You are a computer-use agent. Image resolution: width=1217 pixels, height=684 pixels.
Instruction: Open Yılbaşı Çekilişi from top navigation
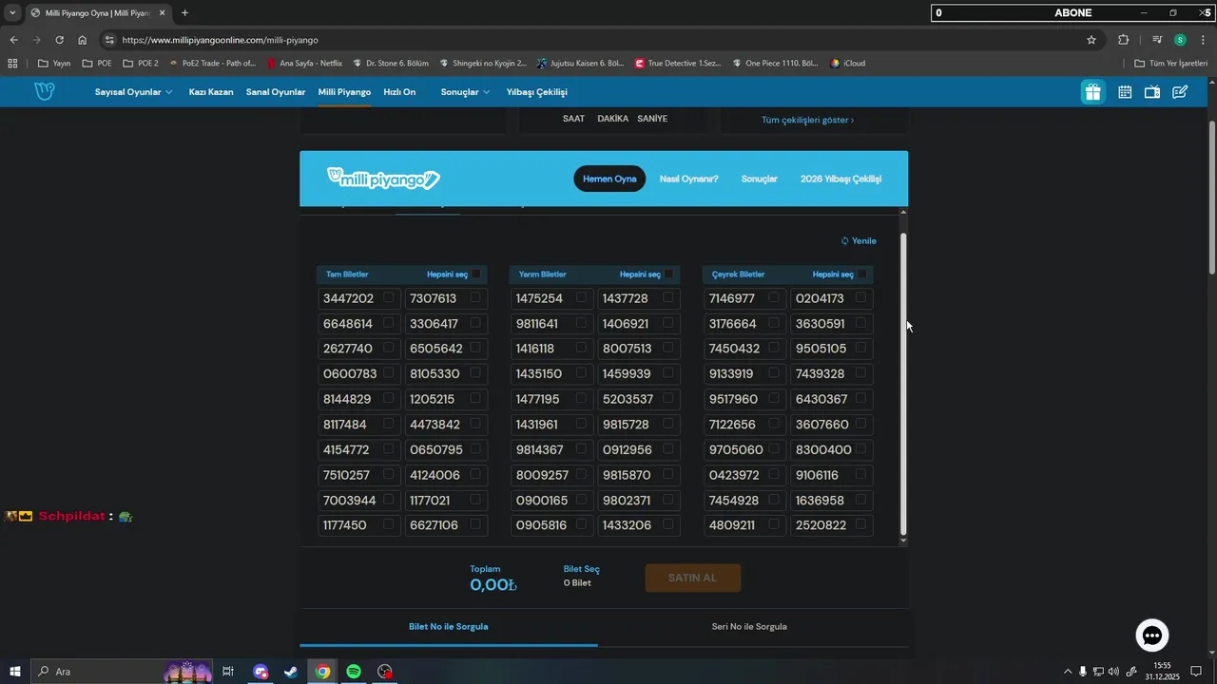[537, 92]
